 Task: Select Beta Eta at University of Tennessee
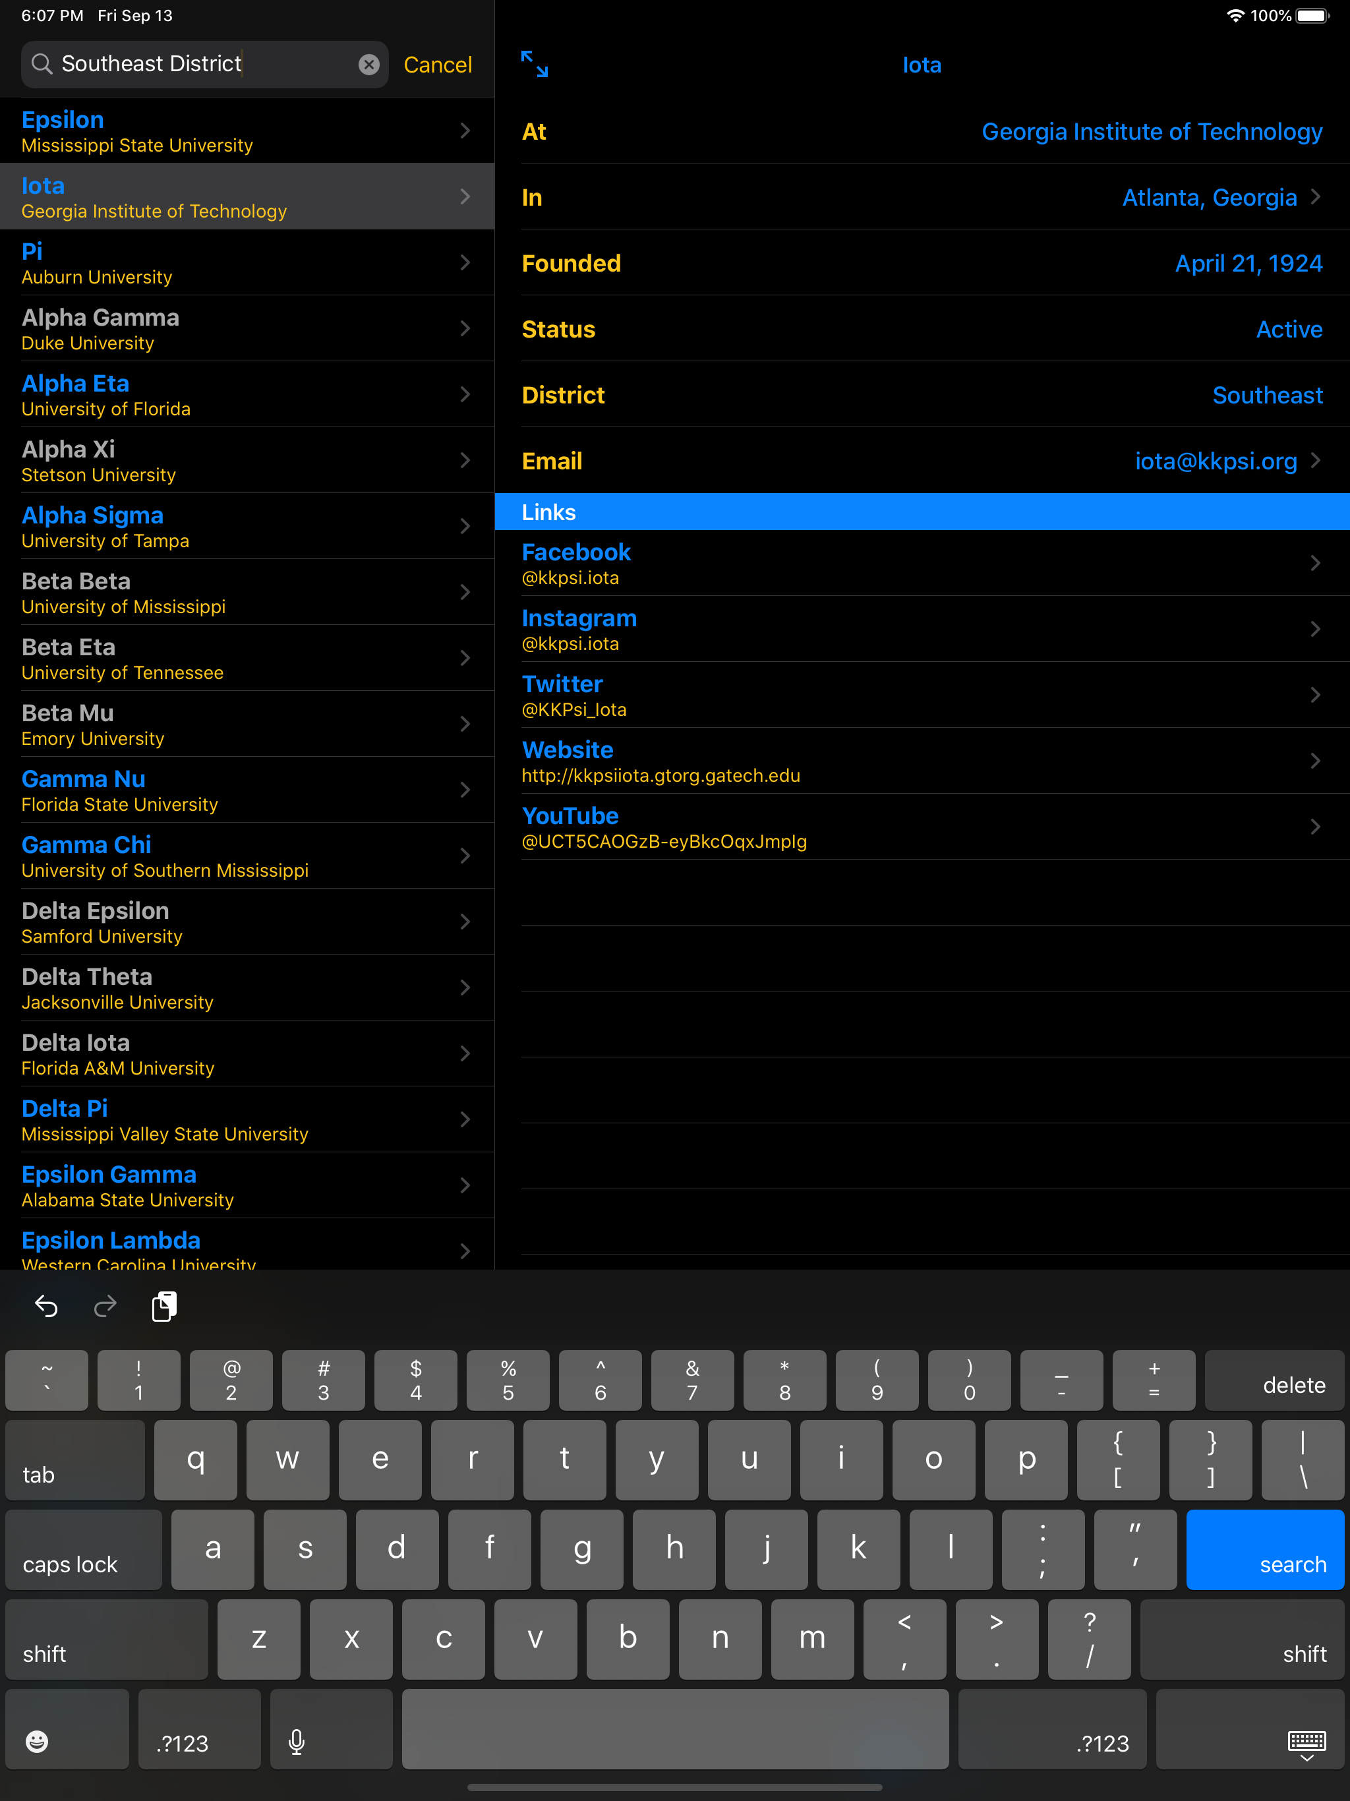pos(247,658)
